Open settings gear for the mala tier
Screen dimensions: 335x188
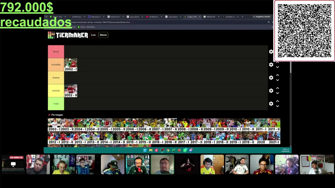(x=271, y=104)
